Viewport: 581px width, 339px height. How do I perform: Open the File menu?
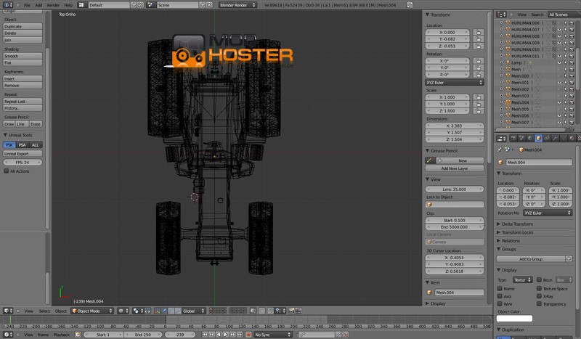coord(27,5)
